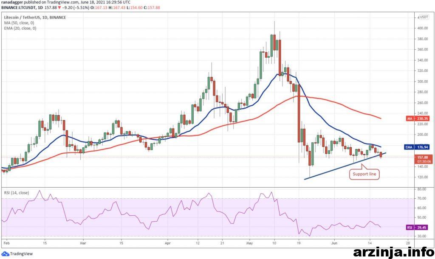This screenshot has width=435, height=259.
Task: Click the 240.00 price axis label
Action: point(422,113)
